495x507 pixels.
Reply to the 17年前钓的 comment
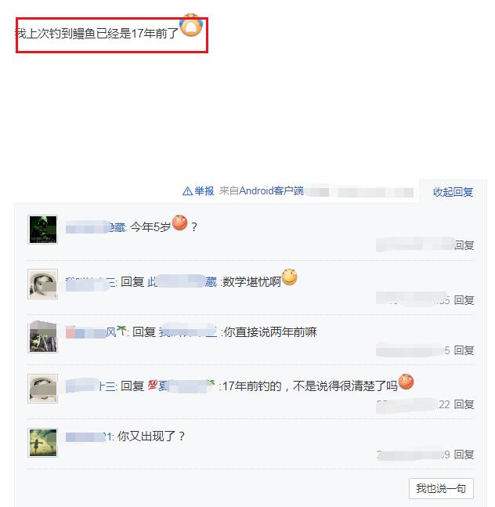tap(464, 404)
